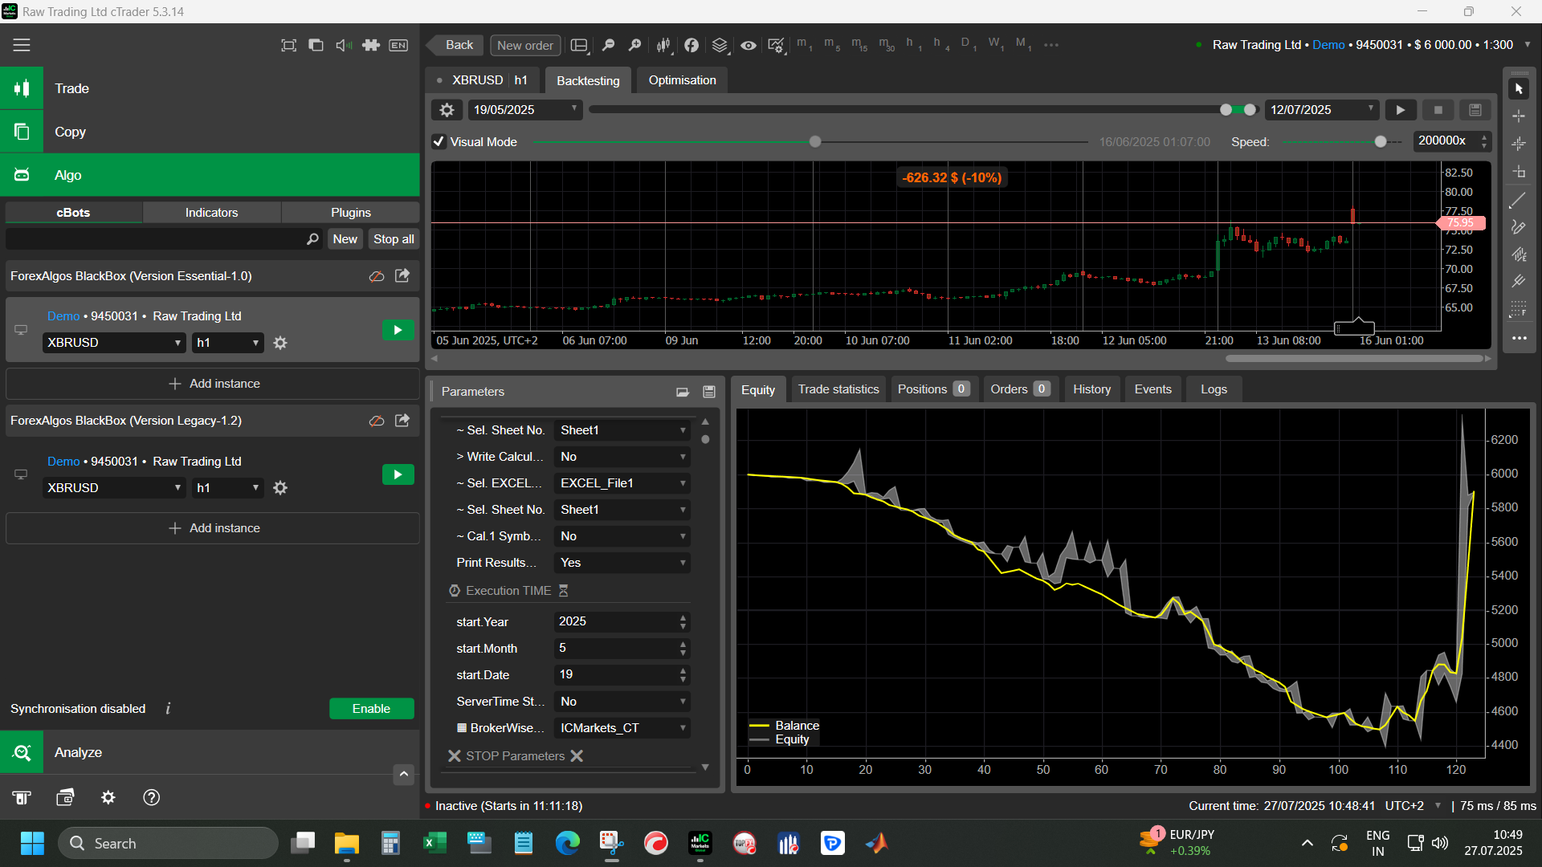Select the Andrews pitchfork tool

[x=1518, y=282]
